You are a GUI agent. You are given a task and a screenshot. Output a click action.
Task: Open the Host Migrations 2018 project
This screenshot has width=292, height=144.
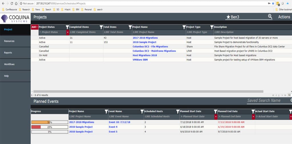(145, 55)
